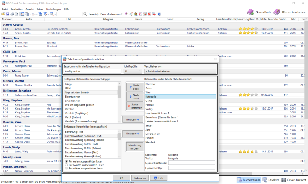This screenshot has width=308, height=184.
Task: Open the Einstellungen menu
Action: (x=53, y=9)
